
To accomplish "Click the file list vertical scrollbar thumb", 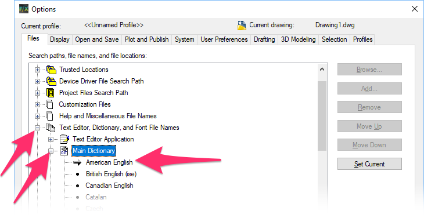I will point(322,116).
